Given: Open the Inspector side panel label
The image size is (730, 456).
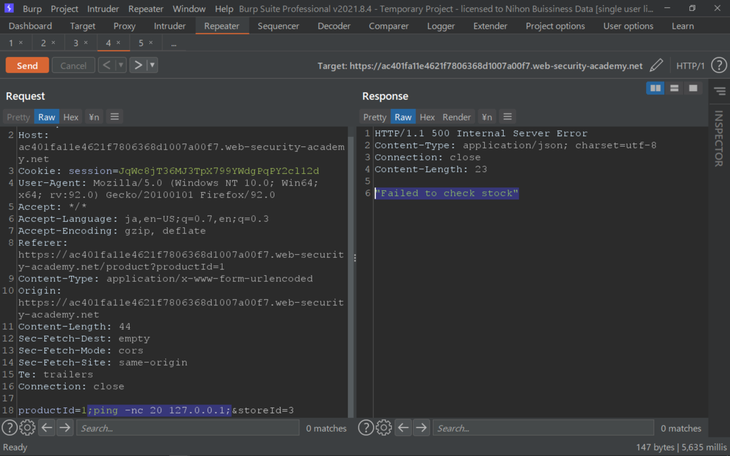Looking at the screenshot, I should (x=718, y=139).
